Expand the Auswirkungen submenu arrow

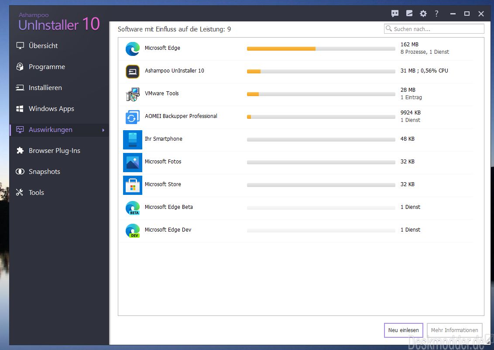(x=103, y=130)
